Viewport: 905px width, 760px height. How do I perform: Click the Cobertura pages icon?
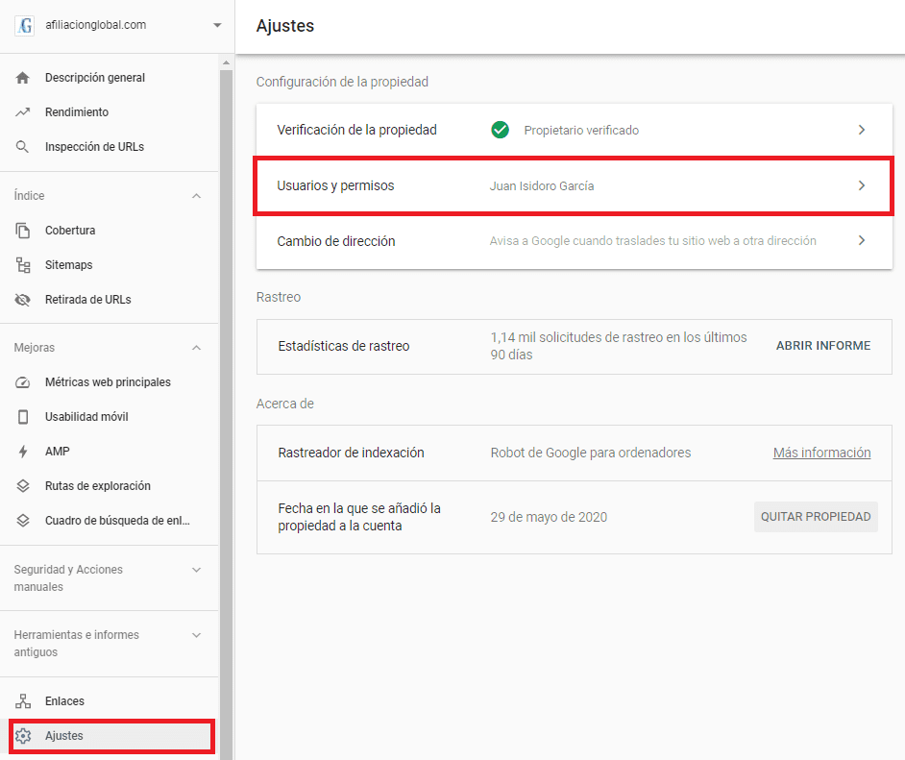coord(22,231)
